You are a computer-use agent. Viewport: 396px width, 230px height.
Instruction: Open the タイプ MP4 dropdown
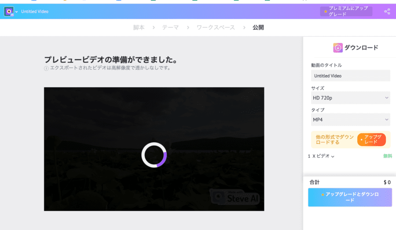(350, 119)
